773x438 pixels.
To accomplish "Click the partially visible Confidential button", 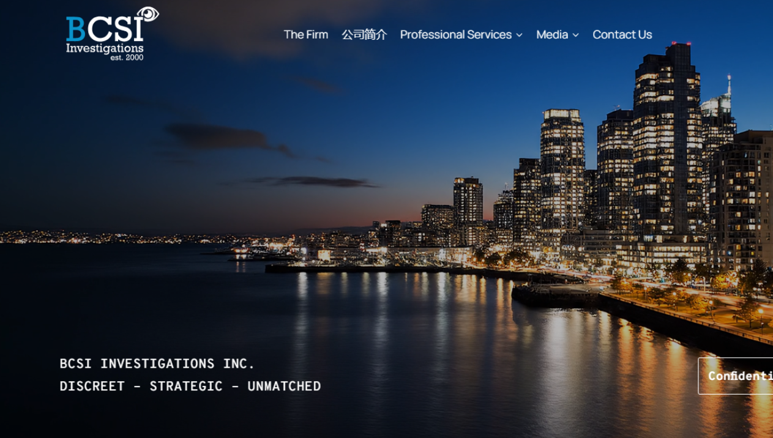I will pos(736,376).
